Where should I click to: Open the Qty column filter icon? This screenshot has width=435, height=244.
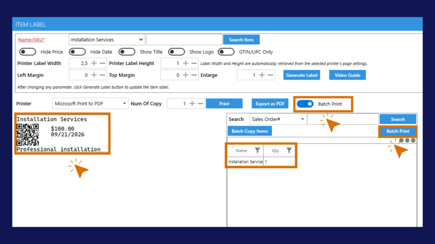(289, 150)
